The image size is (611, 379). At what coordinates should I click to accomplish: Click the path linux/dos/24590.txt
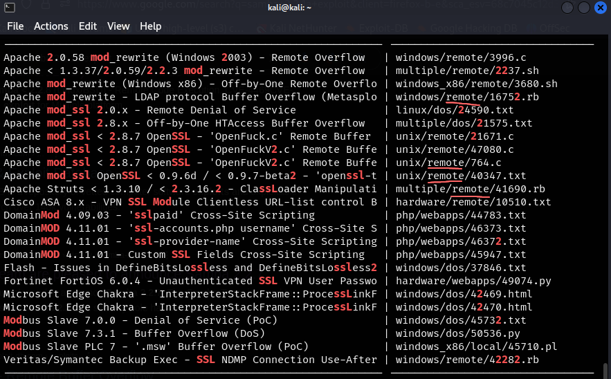click(455, 110)
